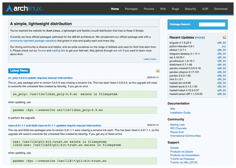Go to the Home nav item
This screenshot has height=168, width=236.
pyautogui.click(x=115, y=9)
